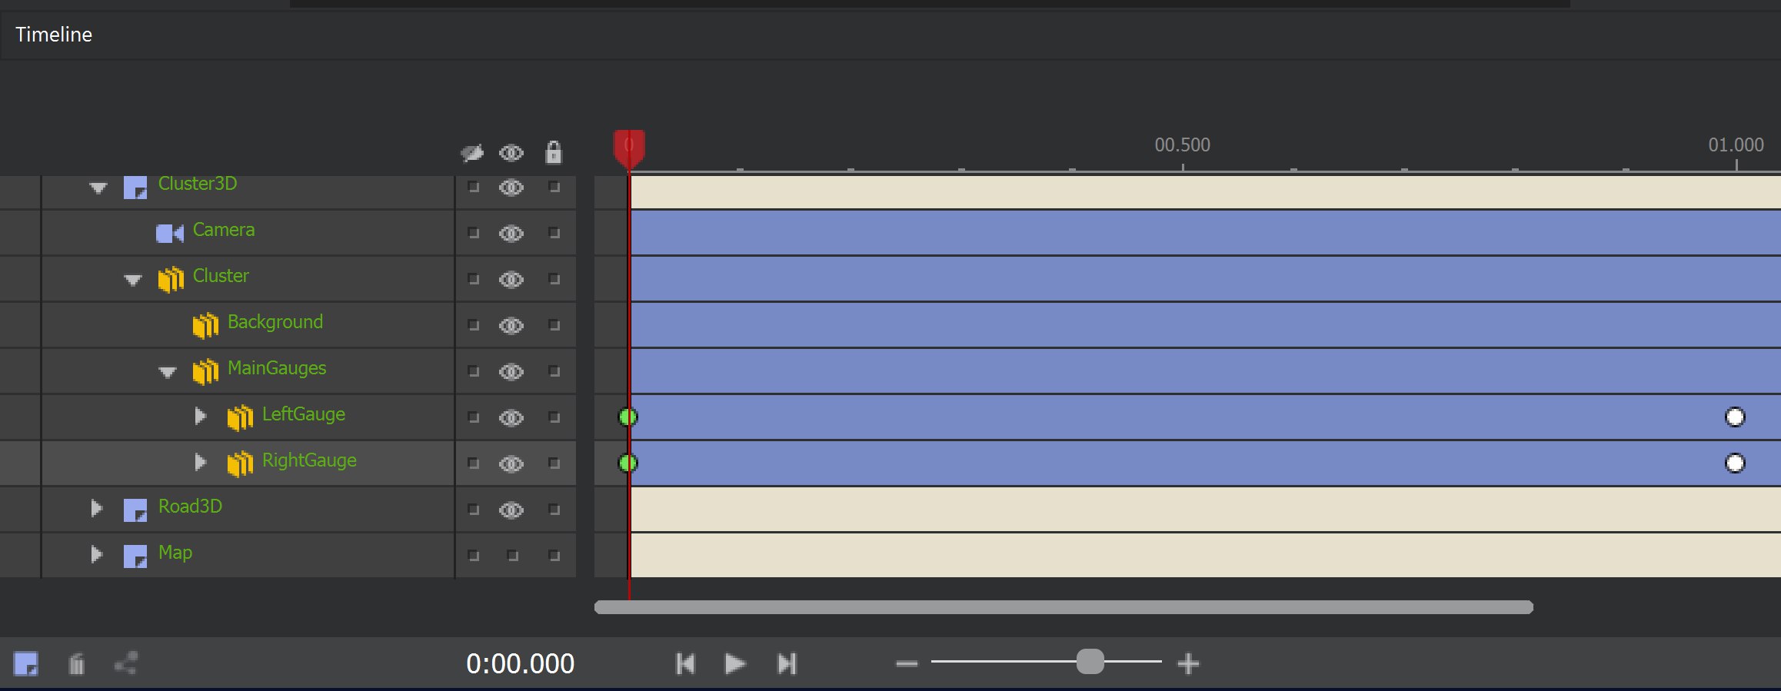This screenshot has width=1781, height=691.
Task: Click the timeline zoom slider handle
Action: [x=1090, y=661]
